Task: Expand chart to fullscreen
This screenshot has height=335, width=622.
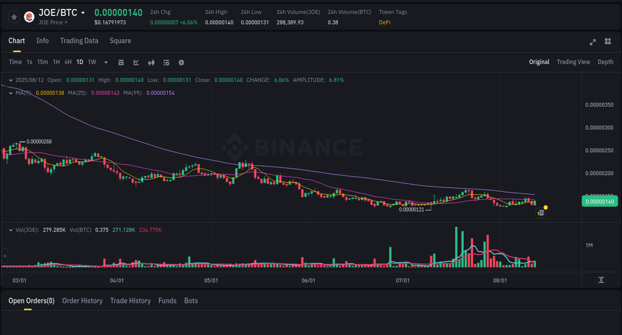Action: 593,42
